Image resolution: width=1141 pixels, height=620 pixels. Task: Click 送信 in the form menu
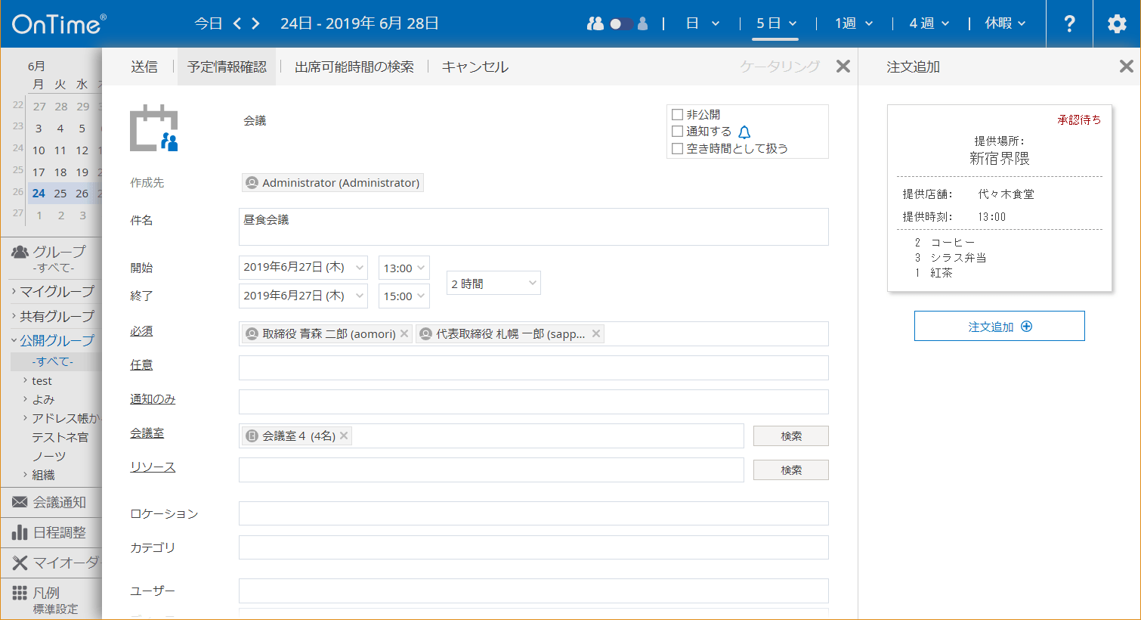point(144,67)
